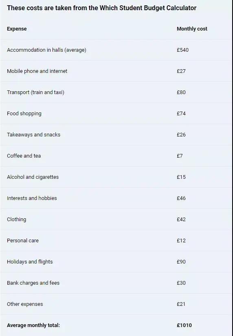Click the £74 food shopping cost
This screenshot has height=336, width=233.
(x=181, y=114)
